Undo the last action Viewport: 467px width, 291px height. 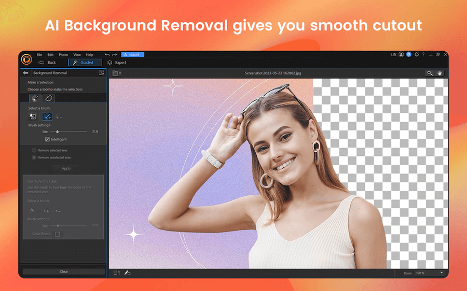(x=107, y=55)
